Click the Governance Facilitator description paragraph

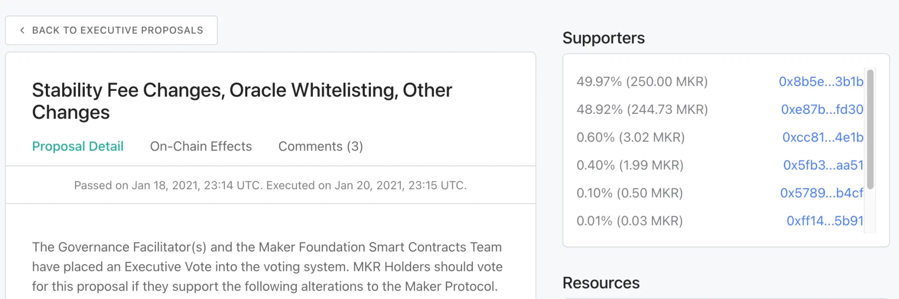267,267
